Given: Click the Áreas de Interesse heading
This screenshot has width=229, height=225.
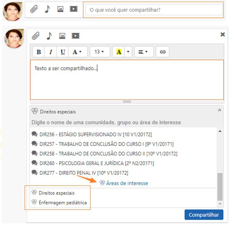Looking at the screenshot, I should click(x=124, y=183).
